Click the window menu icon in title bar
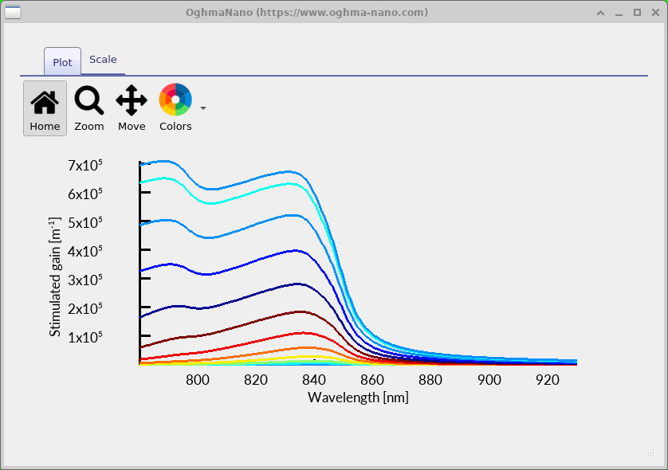The height and width of the screenshot is (470, 668). point(12,12)
